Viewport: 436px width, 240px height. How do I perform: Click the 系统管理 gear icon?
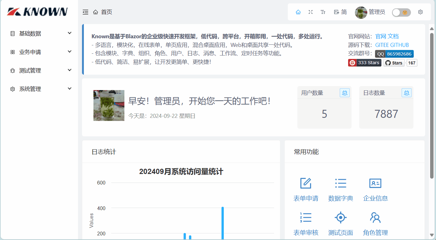[13, 89]
